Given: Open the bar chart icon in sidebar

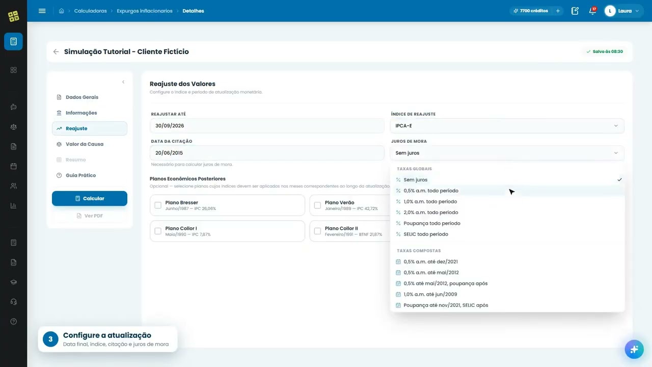Looking at the screenshot, I should [13, 206].
